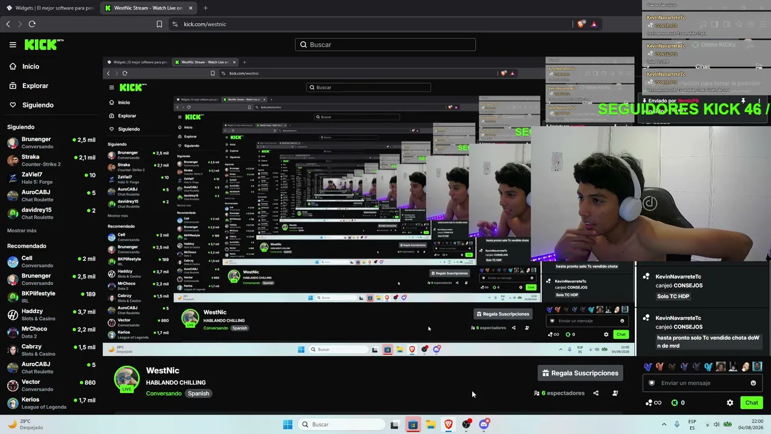Focus the Kick Buscar search field

click(385, 45)
